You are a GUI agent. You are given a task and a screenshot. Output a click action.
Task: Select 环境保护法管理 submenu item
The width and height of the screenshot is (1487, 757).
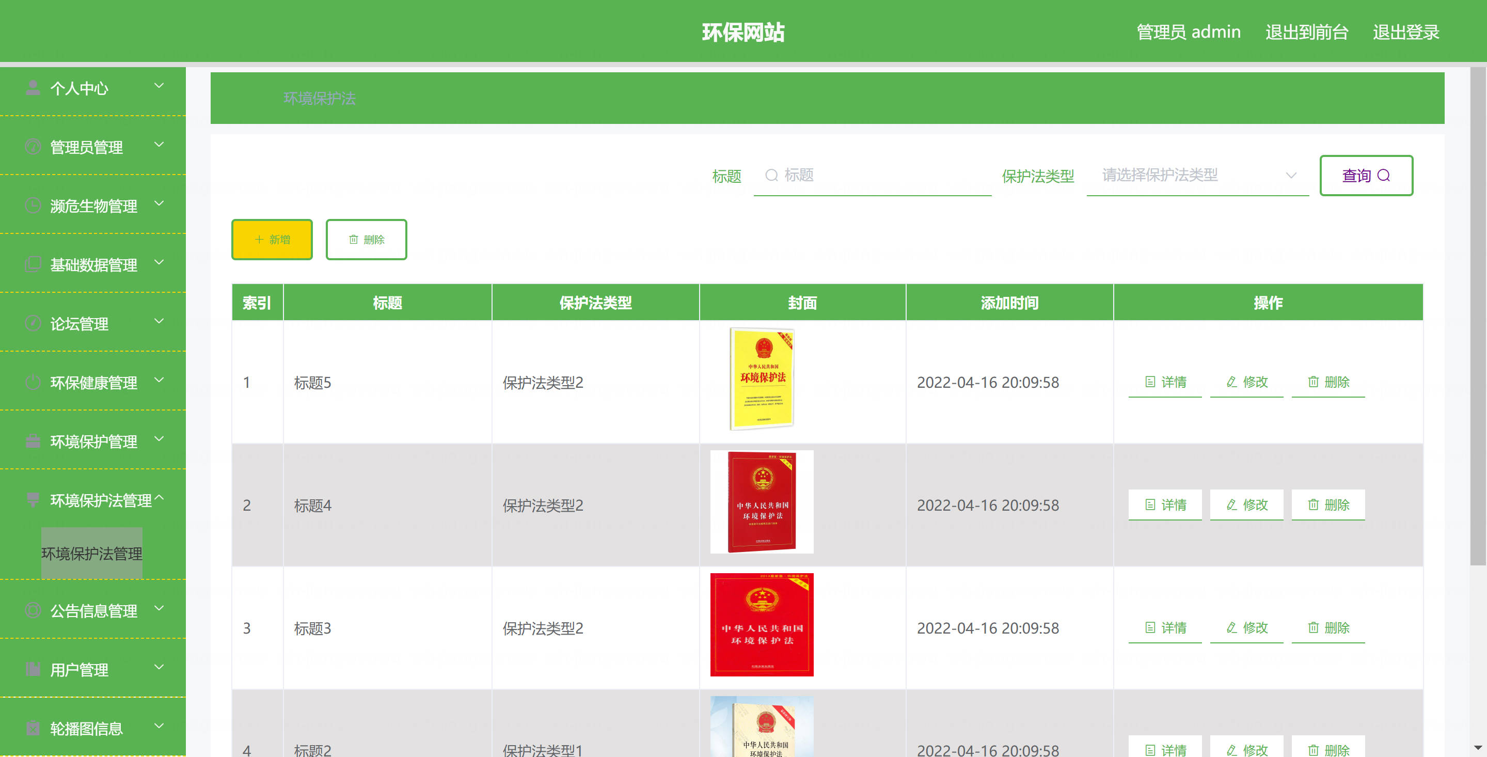click(x=92, y=553)
